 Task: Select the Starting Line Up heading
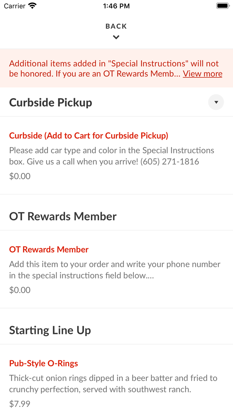50,330
